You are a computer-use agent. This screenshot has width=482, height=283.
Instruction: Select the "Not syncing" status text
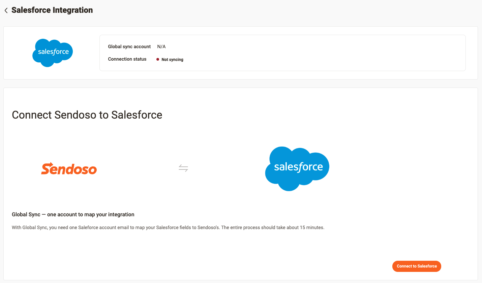tap(172, 60)
